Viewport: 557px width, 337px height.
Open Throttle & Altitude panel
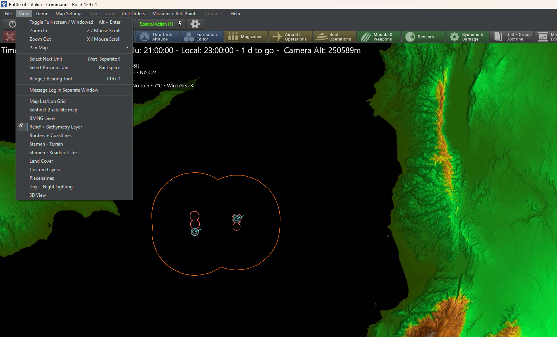click(x=157, y=37)
